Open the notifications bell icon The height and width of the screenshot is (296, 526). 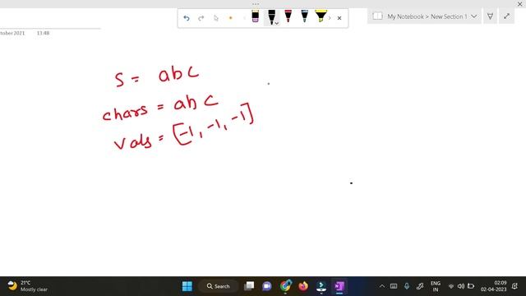(x=515, y=286)
